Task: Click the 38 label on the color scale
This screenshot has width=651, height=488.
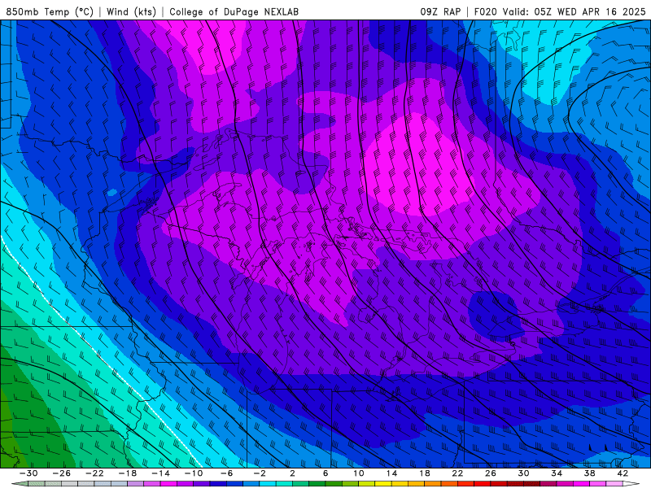Action: 589,473
